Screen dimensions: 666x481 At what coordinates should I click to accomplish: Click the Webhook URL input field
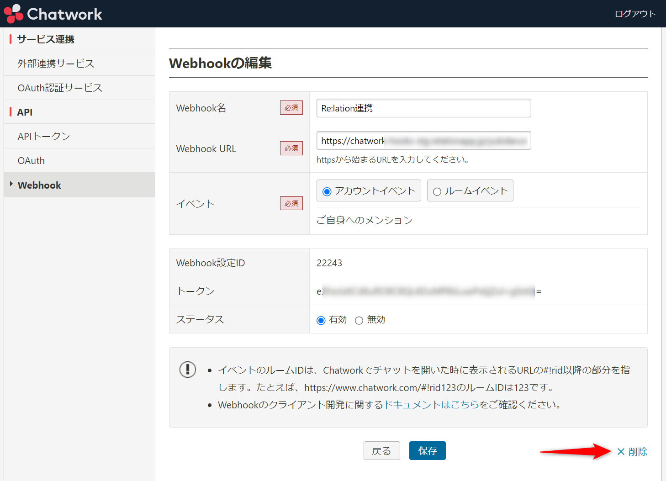pyautogui.click(x=424, y=141)
